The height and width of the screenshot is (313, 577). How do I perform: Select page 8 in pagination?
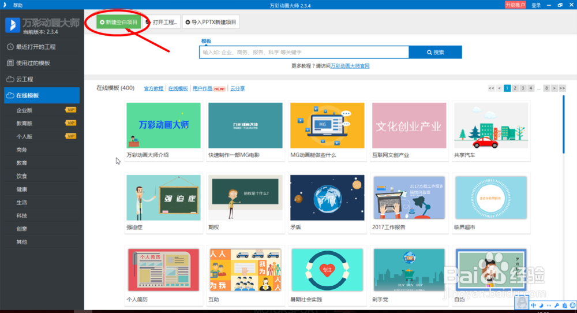[x=546, y=88]
